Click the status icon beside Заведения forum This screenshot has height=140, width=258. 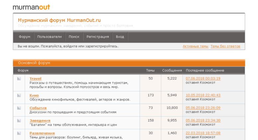point(19,121)
